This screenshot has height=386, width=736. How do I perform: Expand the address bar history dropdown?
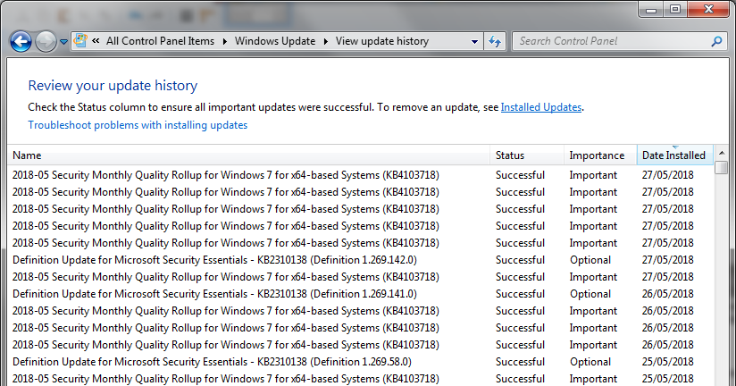coord(474,41)
